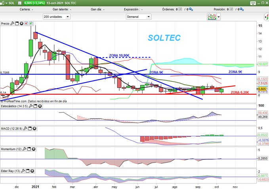
Task: Open the Semanal timeframe dropdown
Action: [x=138, y=17]
